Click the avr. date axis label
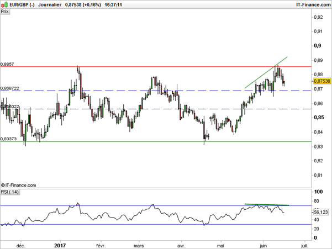This screenshot has height=249, width=332. click(181, 246)
